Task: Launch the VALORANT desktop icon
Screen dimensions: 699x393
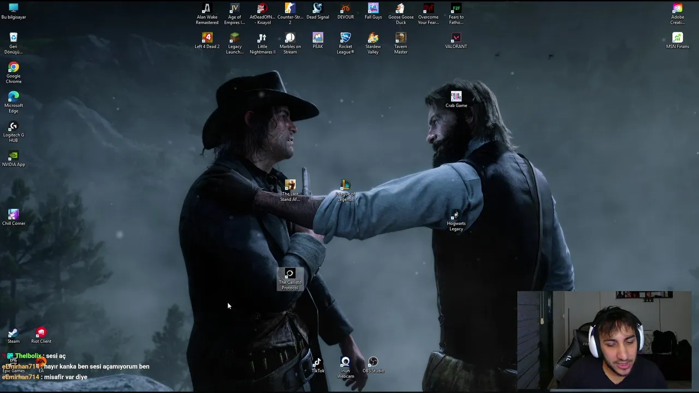Action: click(456, 41)
